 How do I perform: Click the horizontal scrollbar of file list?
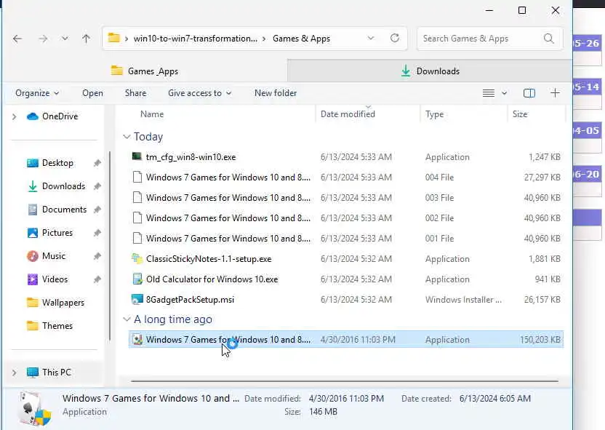tap(345, 381)
